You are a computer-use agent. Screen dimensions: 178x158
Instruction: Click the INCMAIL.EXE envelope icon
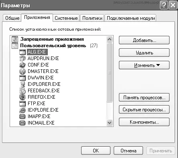click(23, 123)
